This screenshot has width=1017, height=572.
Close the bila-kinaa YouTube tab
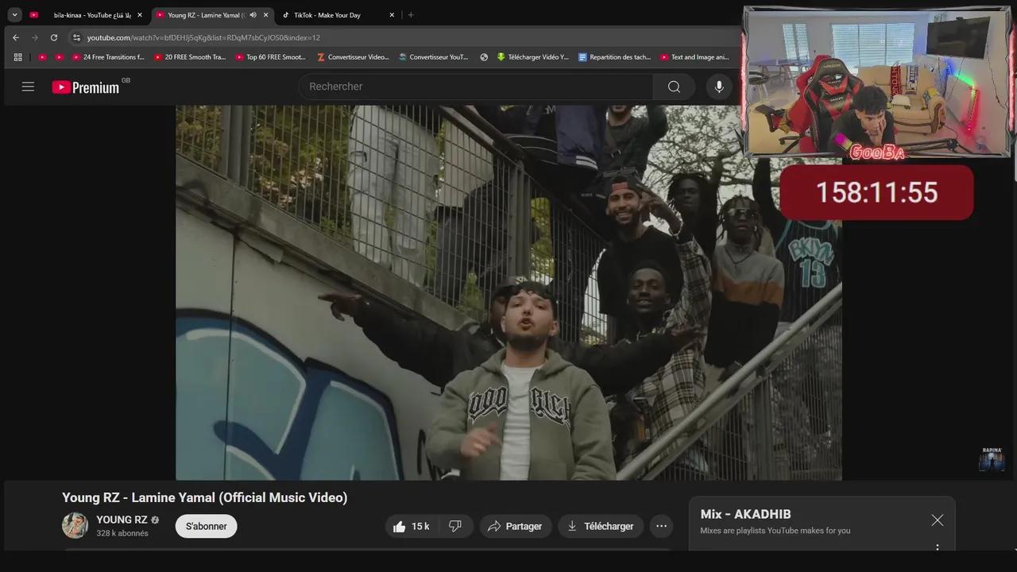[139, 15]
